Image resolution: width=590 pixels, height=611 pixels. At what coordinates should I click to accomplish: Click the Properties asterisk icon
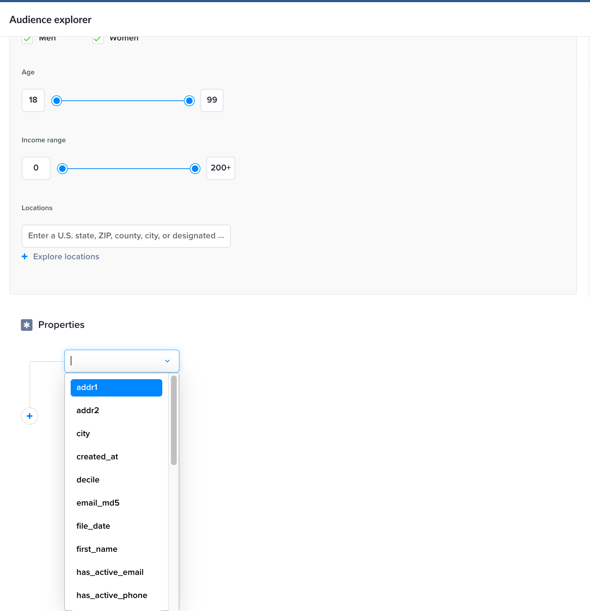[27, 325]
